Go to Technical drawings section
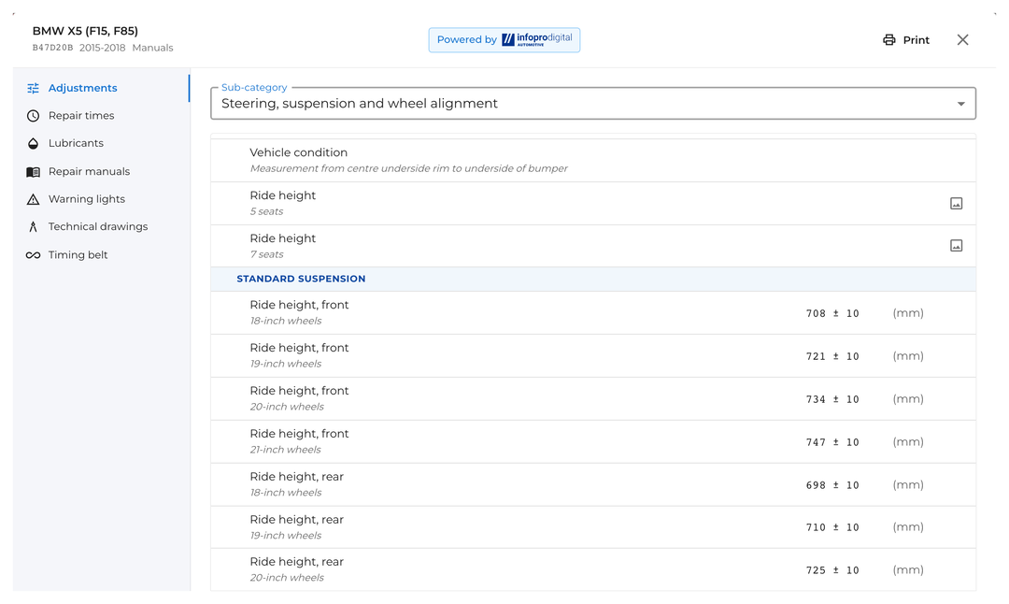Viewport: 1009px width, 604px height. pyautogui.click(x=98, y=226)
